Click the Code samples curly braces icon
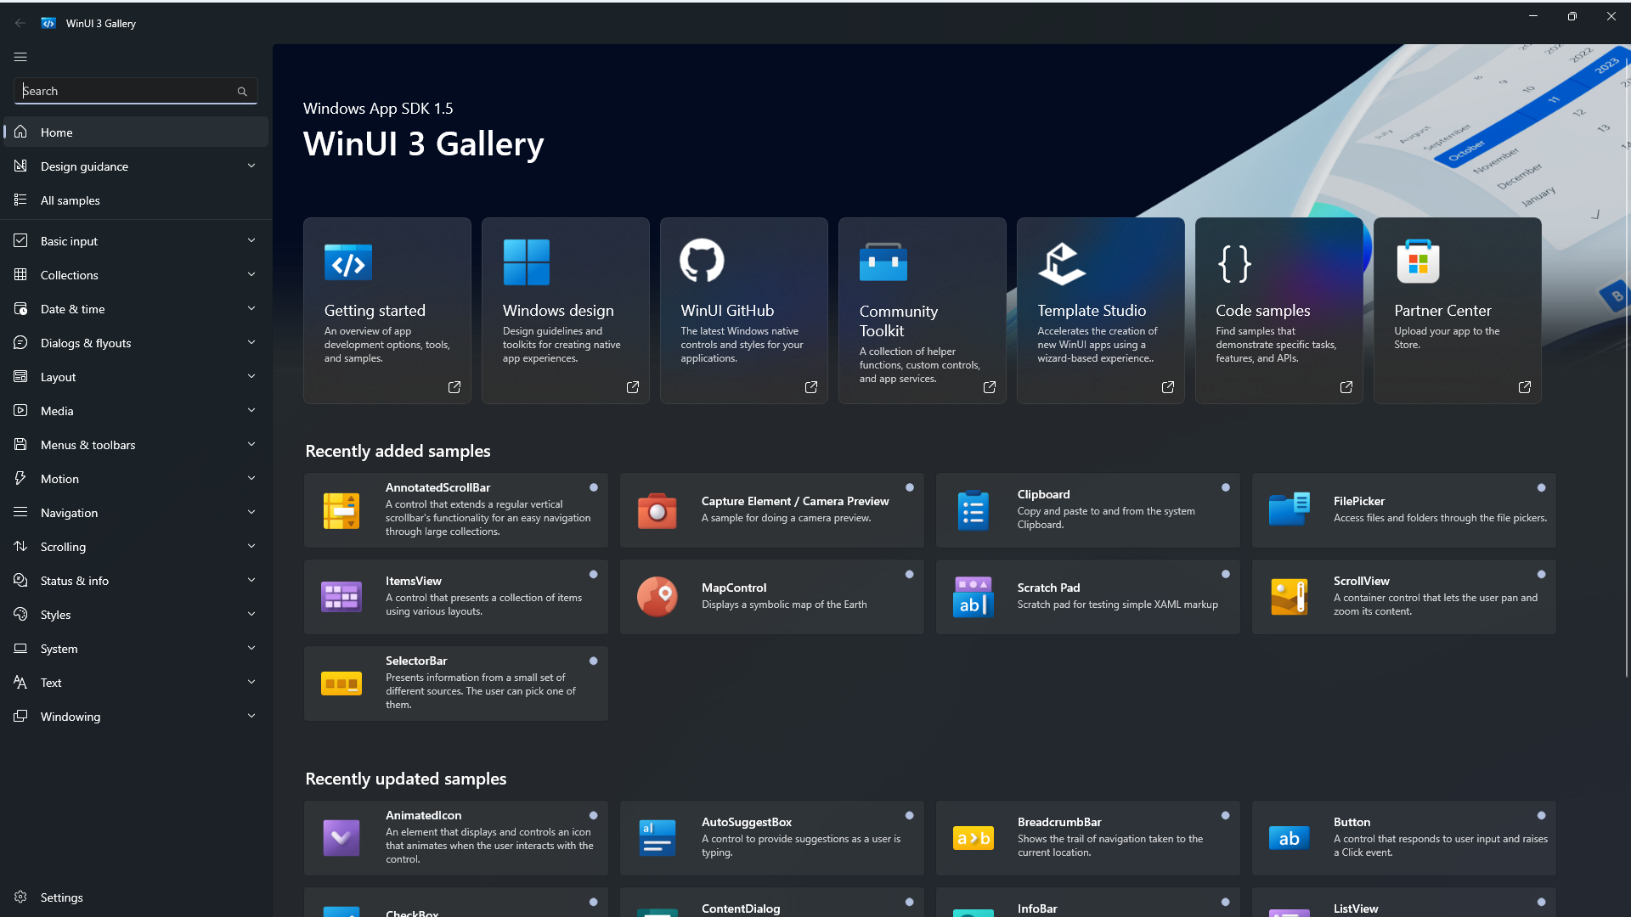The height and width of the screenshot is (917, 1631). click(1234, 263)
